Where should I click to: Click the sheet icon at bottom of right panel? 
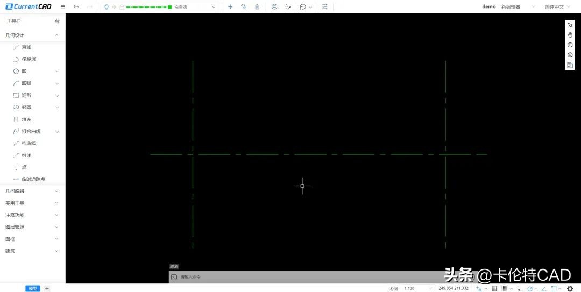(570, 65)
